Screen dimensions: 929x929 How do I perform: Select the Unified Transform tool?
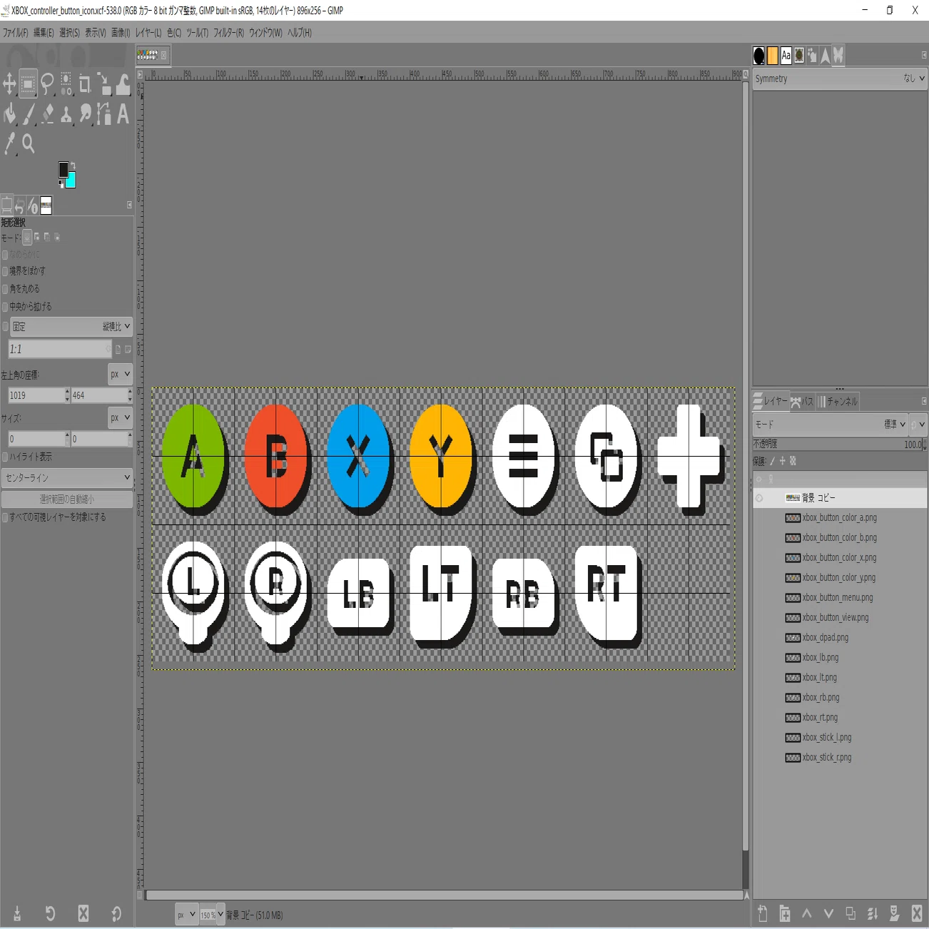click(104, 84)
